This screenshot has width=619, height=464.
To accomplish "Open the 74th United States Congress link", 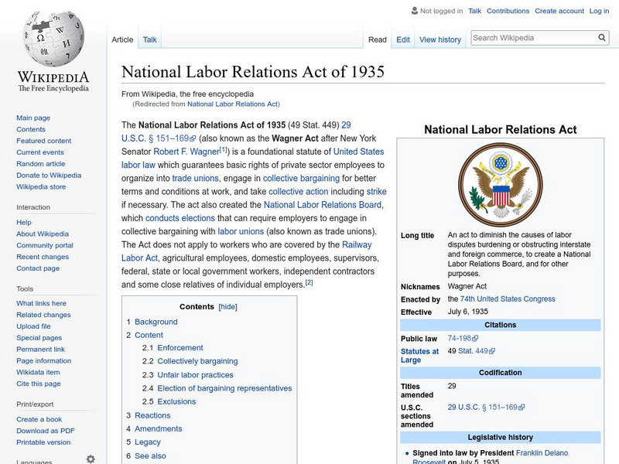I will (508, 299).
